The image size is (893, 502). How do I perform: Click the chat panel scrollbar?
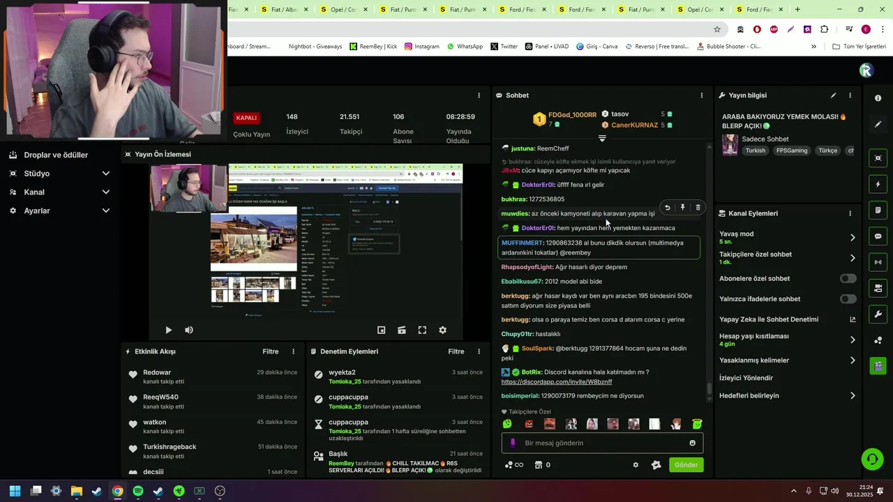click(710, 388)
